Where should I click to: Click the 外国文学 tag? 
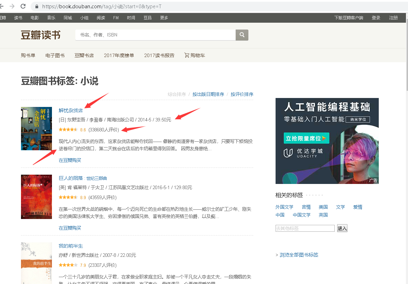pyautogui.click(x=284, y=207)
